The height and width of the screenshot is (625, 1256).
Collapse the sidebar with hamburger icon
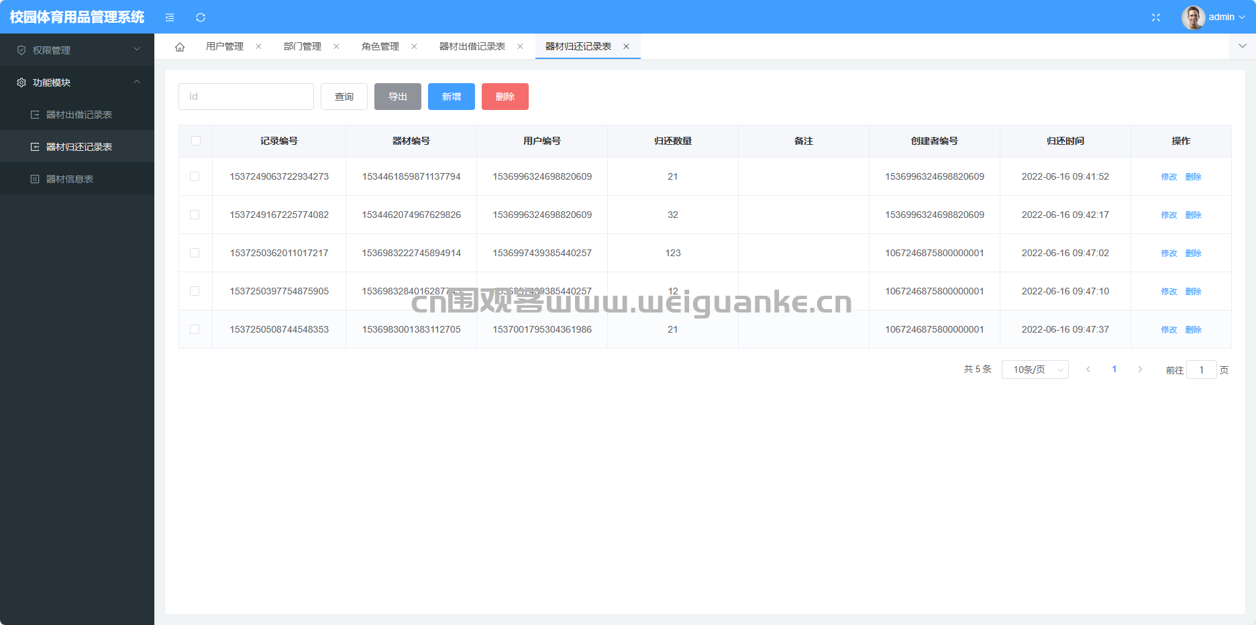click(x=170, y=17)
